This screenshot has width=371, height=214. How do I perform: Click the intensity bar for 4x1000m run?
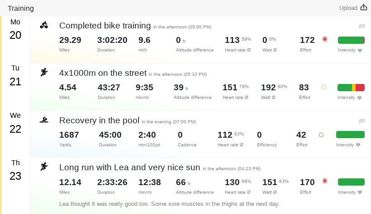point(351,87)
